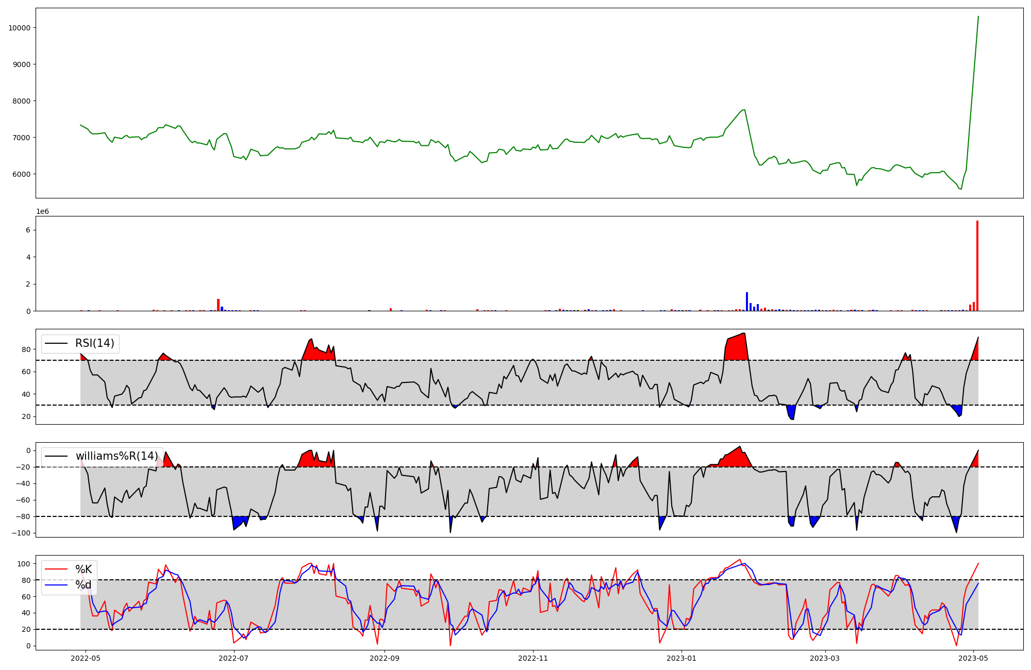1031x670 pixels.
Task: Click the 2023-03 x-axis tick label
Action: 825,658
